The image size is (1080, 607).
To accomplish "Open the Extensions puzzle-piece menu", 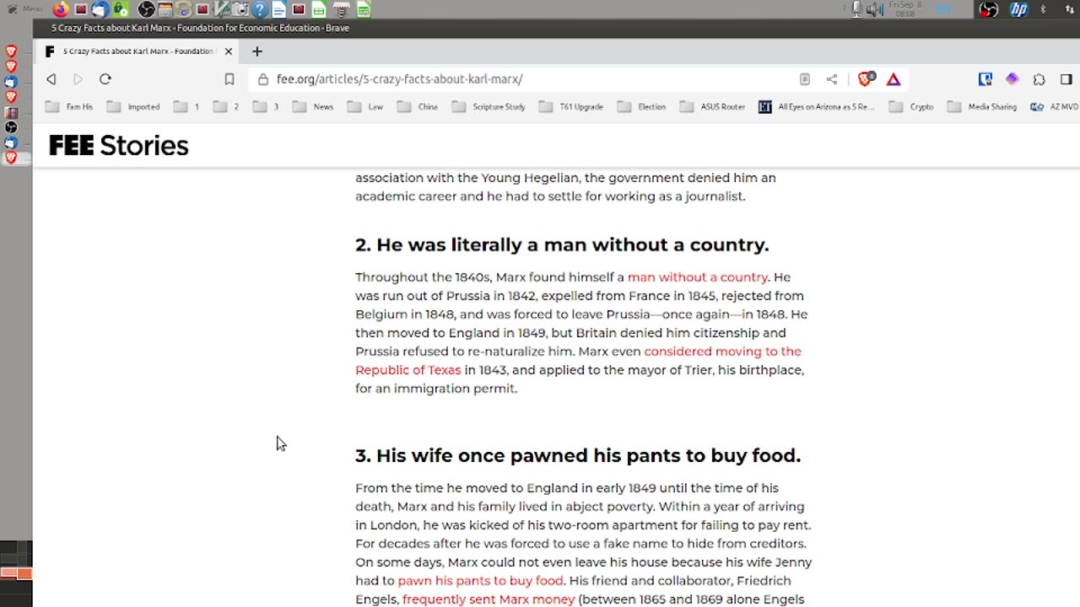I will [x=1039, y=79].
